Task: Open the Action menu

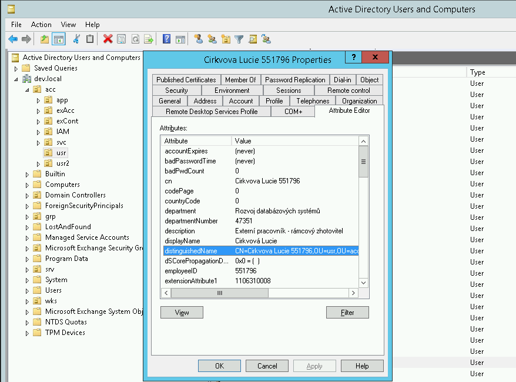Action: 41,25
